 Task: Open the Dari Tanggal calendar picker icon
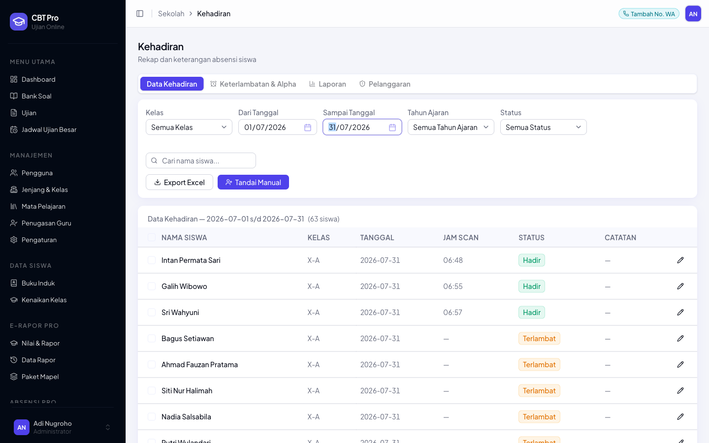point(308,127)
